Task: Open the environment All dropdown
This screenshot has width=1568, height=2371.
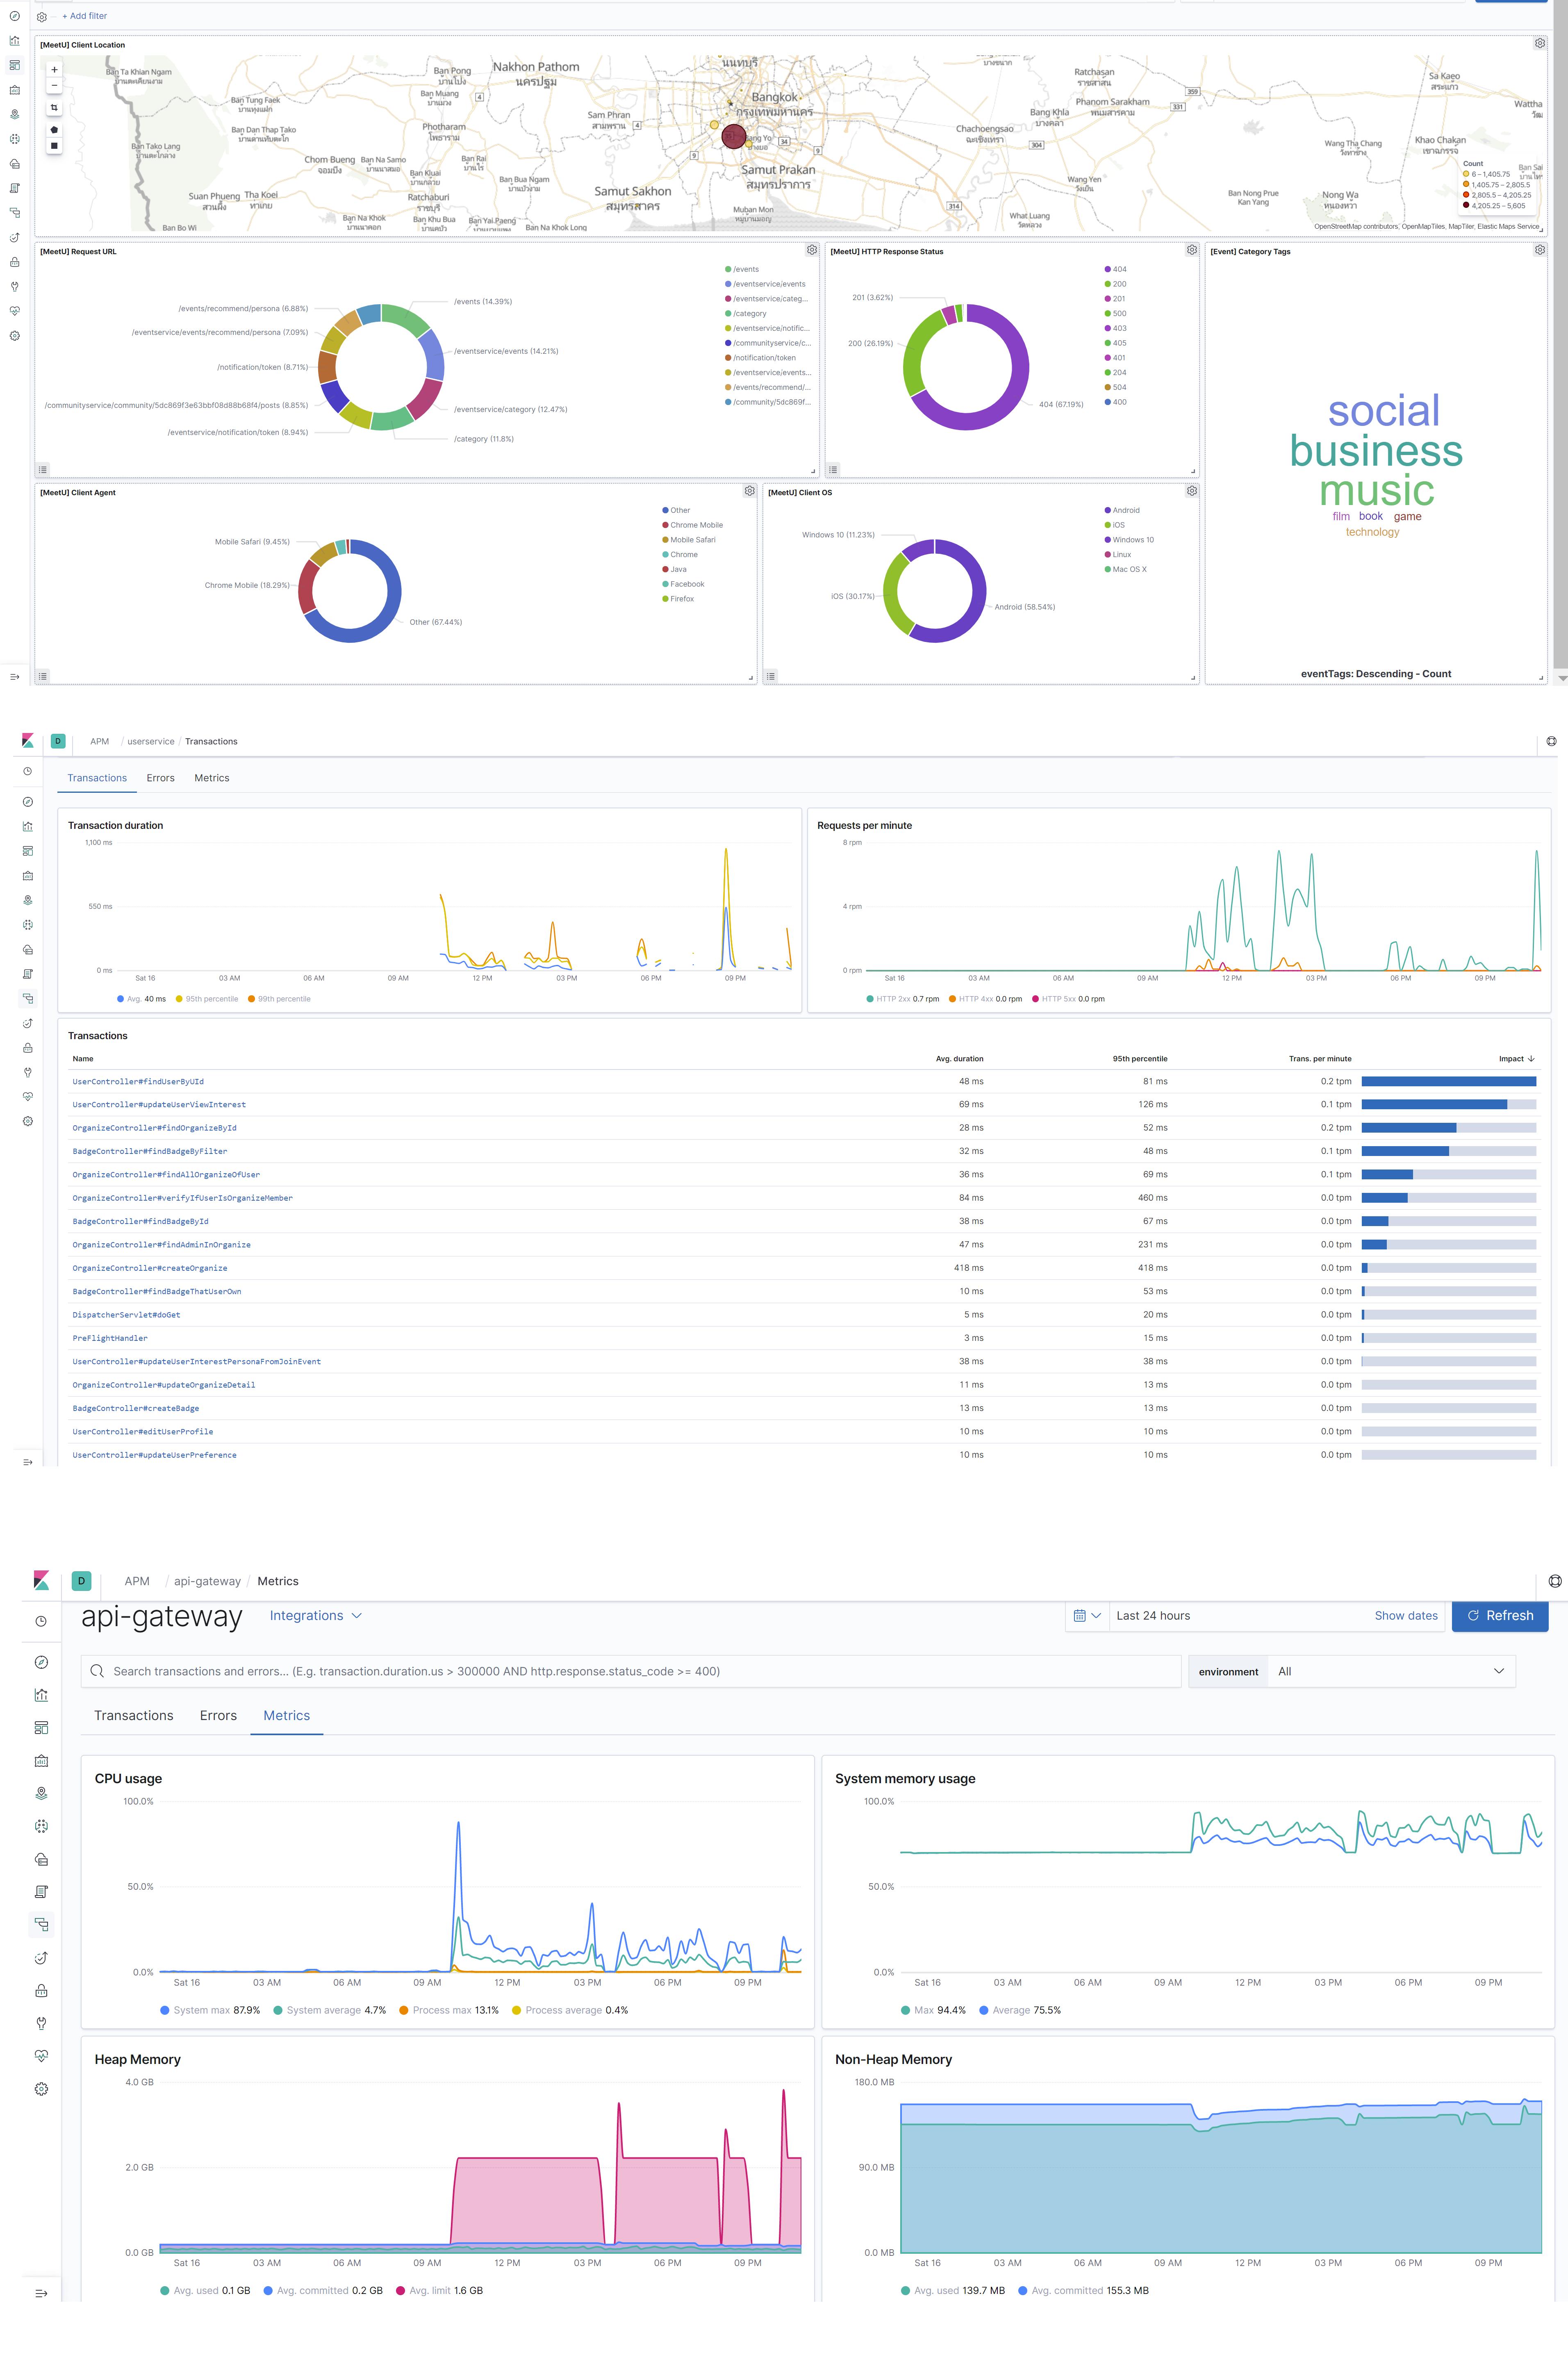Action: click(x=1390, y=1671)
